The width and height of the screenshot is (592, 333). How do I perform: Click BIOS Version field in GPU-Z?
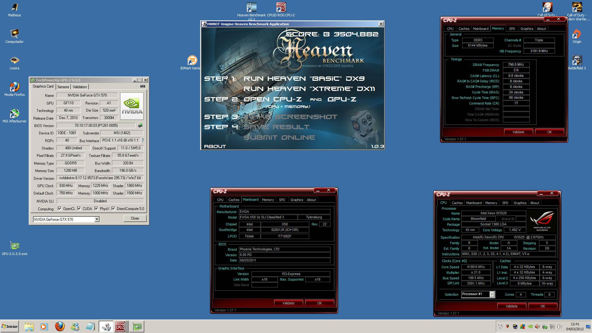[96, 125]
